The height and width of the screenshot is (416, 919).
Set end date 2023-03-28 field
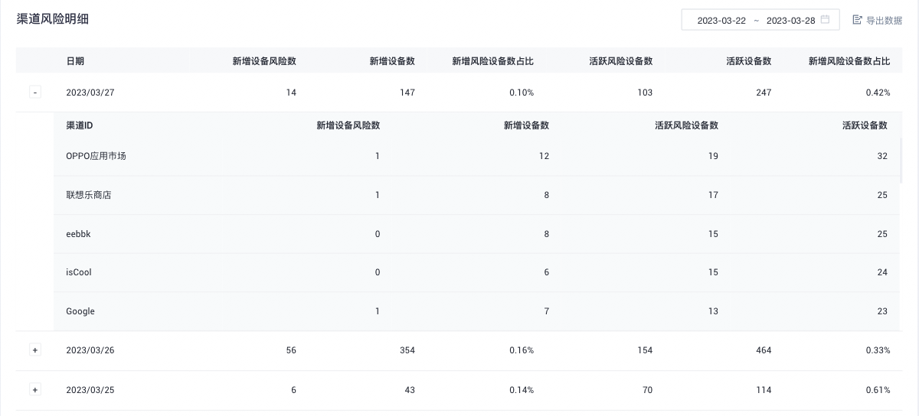point(790,21)
